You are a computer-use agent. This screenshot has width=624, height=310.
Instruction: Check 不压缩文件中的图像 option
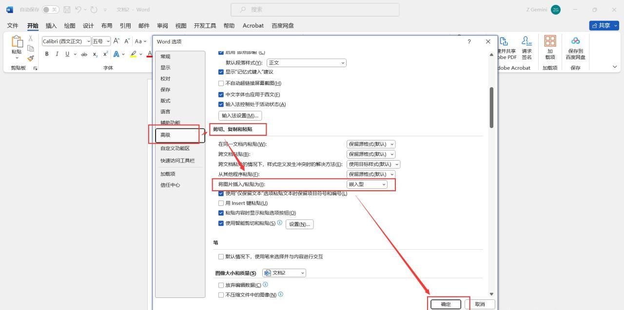click(x=221, y=295)
